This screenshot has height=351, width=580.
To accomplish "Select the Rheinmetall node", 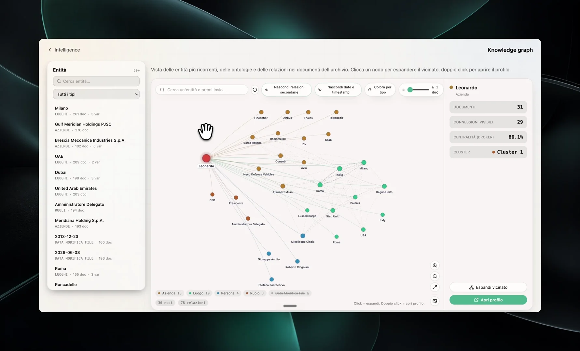I will 278,133.
